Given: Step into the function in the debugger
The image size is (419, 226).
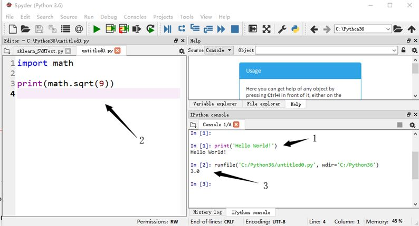Looking at the screenshot, I should tap(195, 28).
